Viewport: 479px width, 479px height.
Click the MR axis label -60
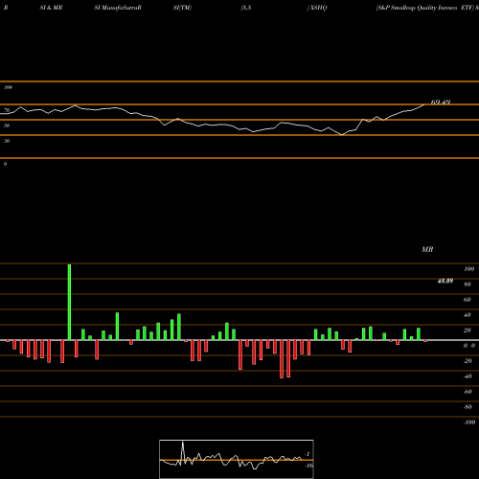pos(468,392)
